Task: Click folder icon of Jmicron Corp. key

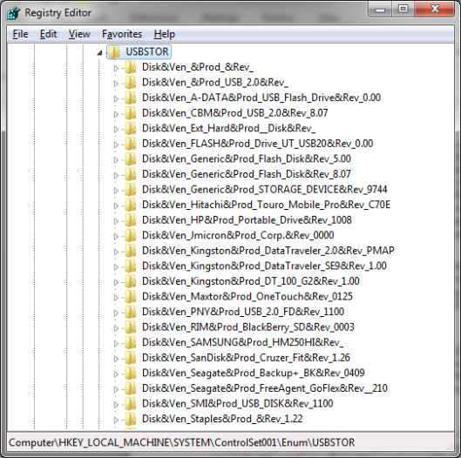Action: point(130,235)
